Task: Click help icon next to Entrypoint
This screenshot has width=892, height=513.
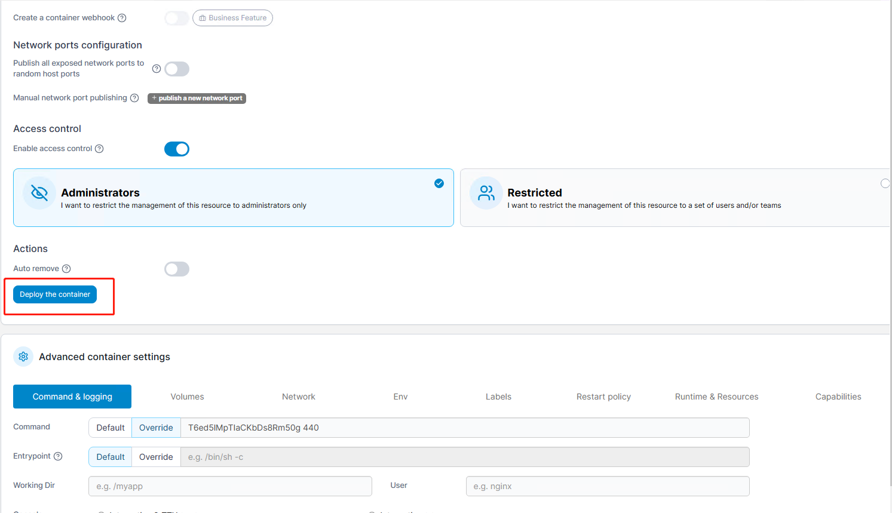Action: point(58,456)
